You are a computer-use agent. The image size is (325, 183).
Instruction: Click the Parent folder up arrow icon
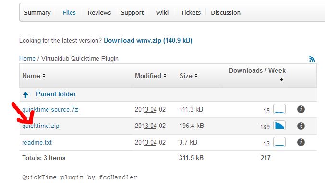pyautogui.click(x=26, y=95)
